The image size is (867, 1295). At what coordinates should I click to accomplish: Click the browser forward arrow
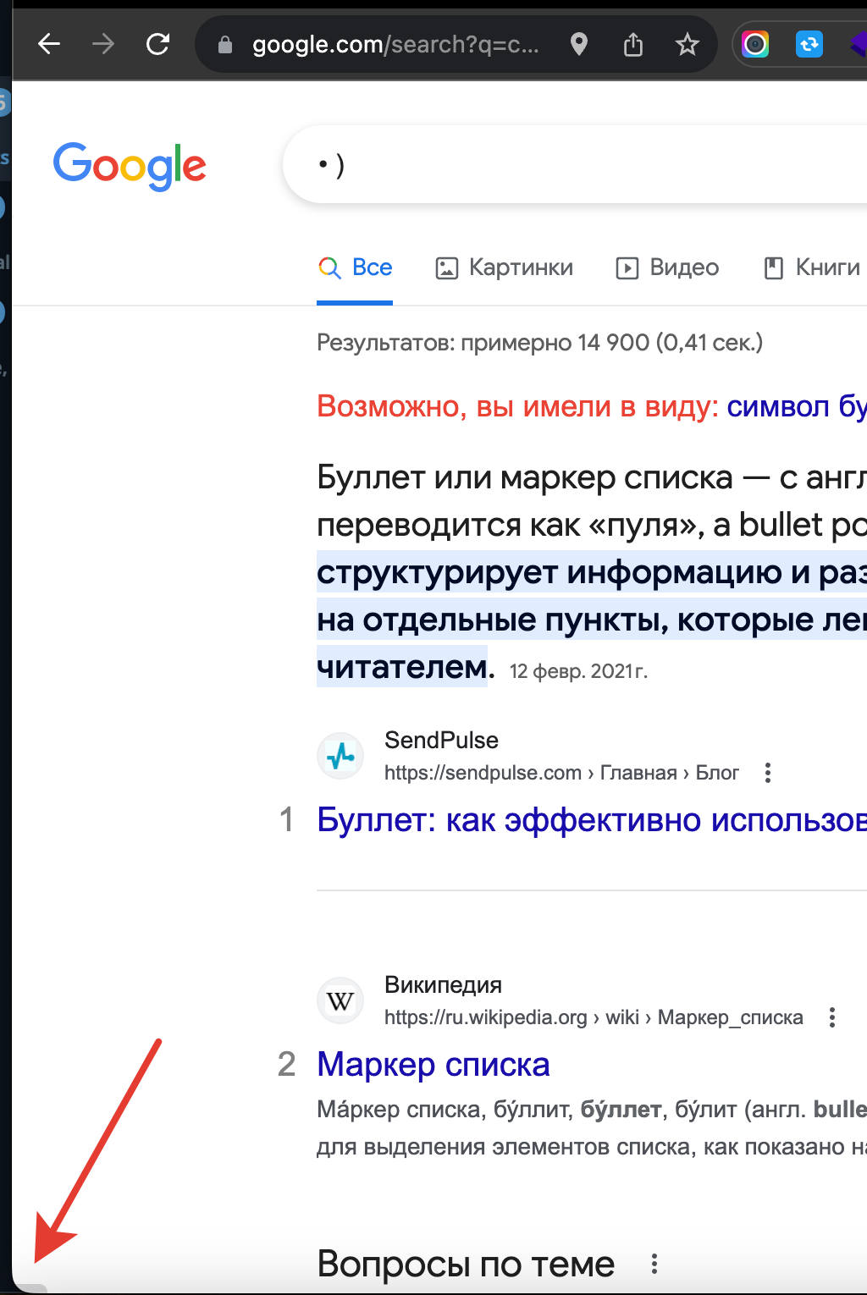103,44
